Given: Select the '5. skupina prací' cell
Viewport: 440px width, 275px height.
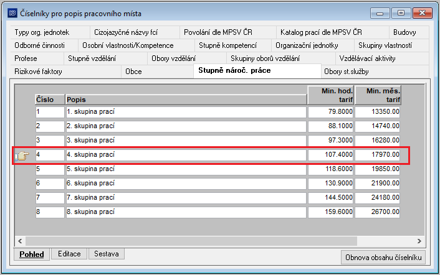Looking at the screenshot, I should click(x=186, y=169).
